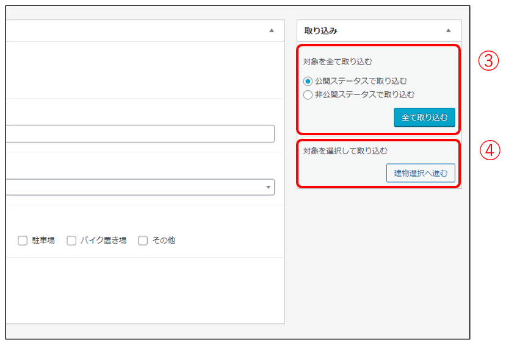Click the 駐車場 label text
Viewport: 506px width, 346px height.
pyautogui.click(x=43, y=241)
